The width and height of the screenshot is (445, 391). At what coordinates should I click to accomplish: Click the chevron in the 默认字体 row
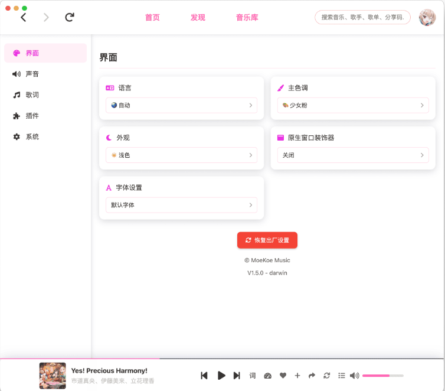[251, 205]
